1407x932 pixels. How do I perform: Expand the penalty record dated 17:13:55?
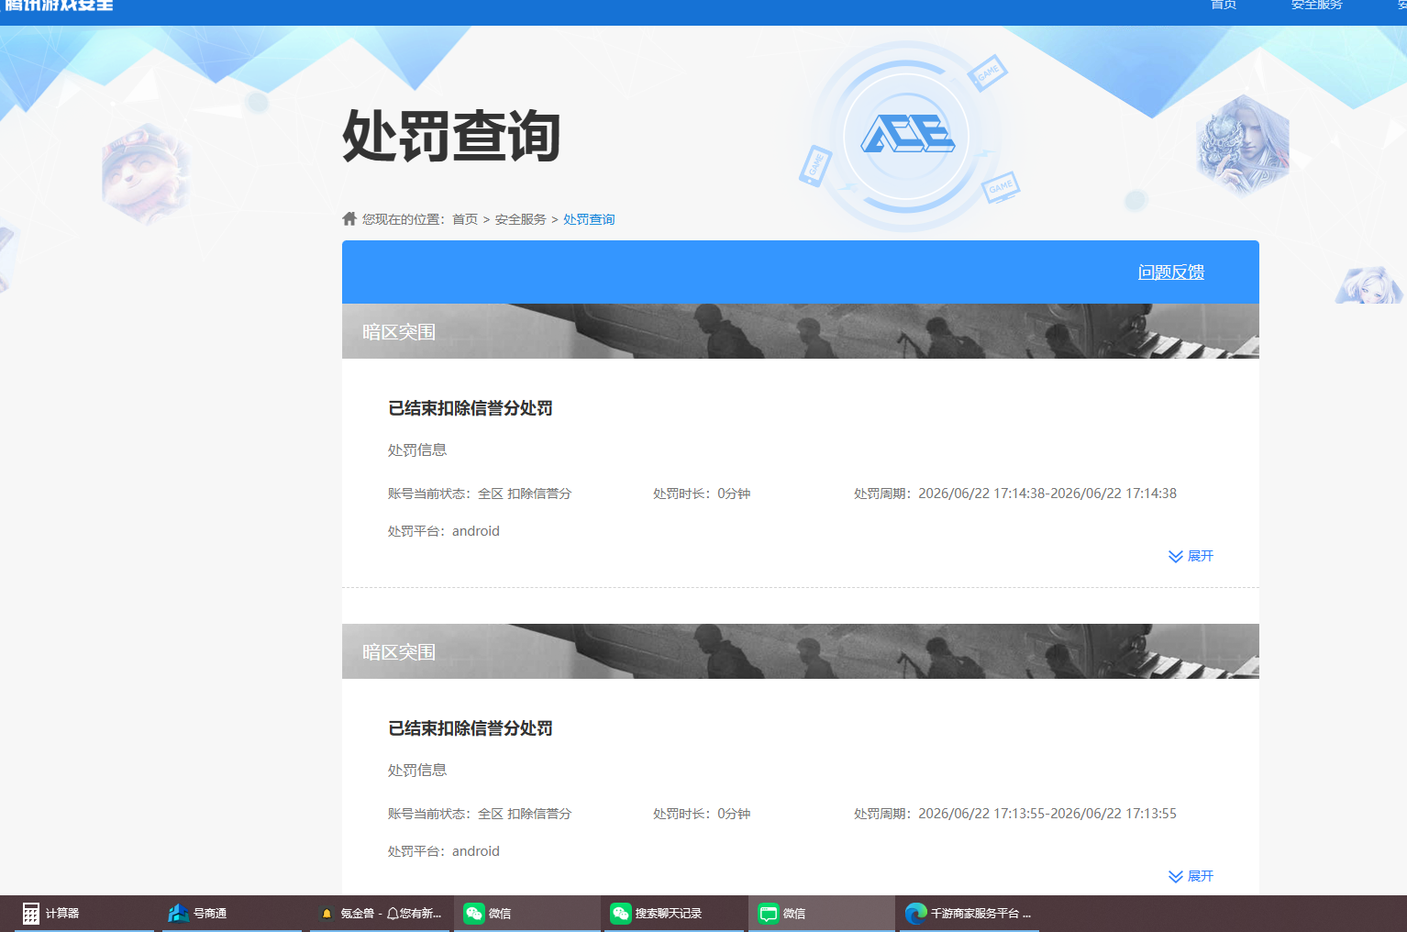click(1191, 876)
